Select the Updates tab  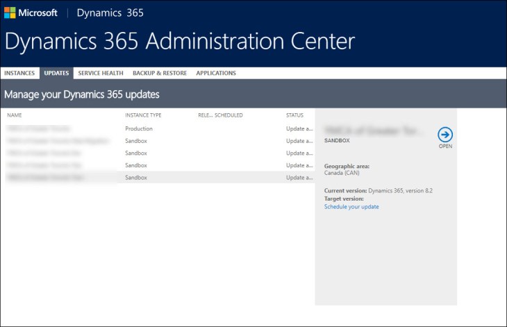click(x=56, y=73)
